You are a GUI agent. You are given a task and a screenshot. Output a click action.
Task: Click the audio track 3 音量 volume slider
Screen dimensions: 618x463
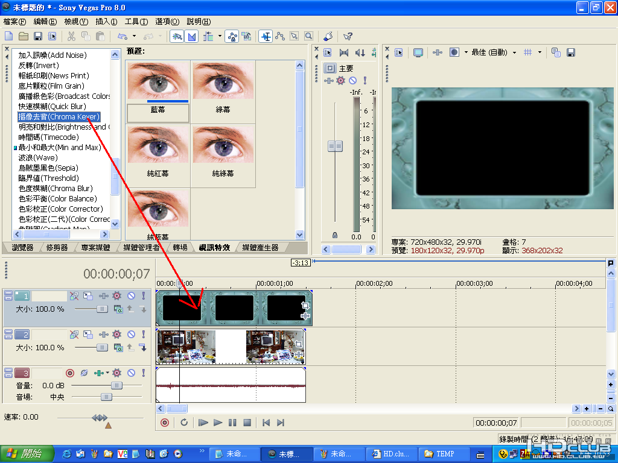116,385
